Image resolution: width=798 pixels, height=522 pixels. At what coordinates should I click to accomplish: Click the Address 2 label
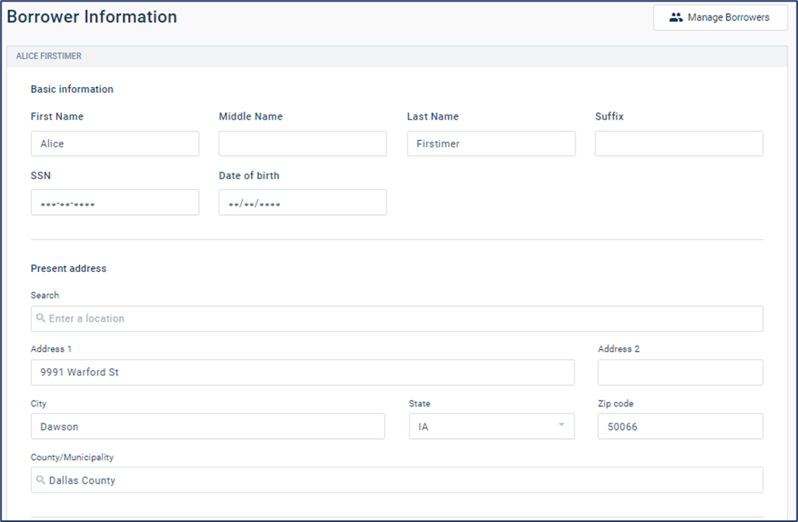619,349
